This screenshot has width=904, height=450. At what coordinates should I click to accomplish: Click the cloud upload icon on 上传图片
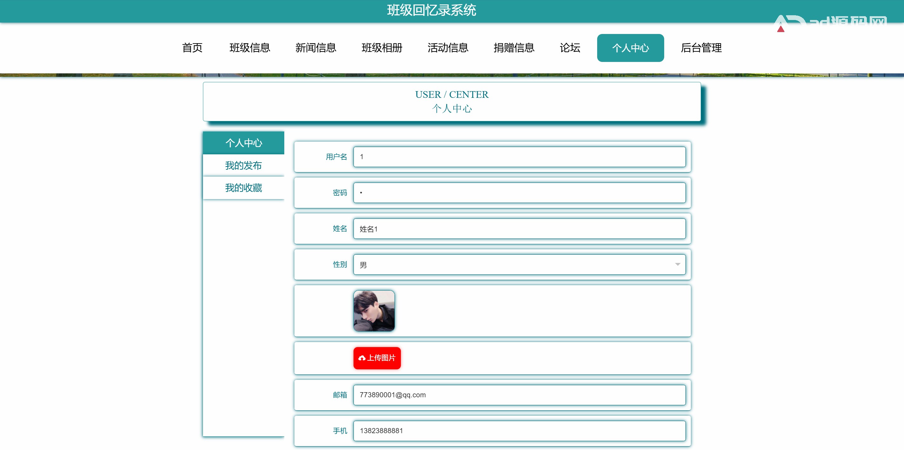362,358
